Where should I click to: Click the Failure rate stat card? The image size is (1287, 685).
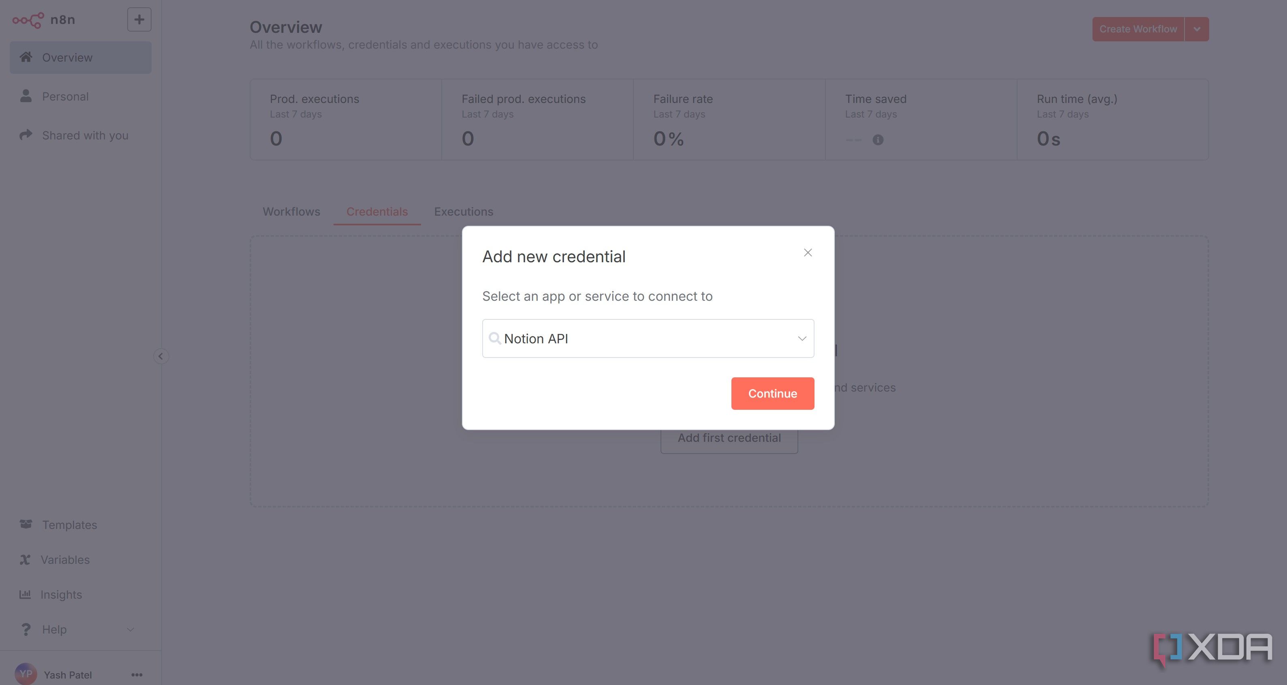729,120
